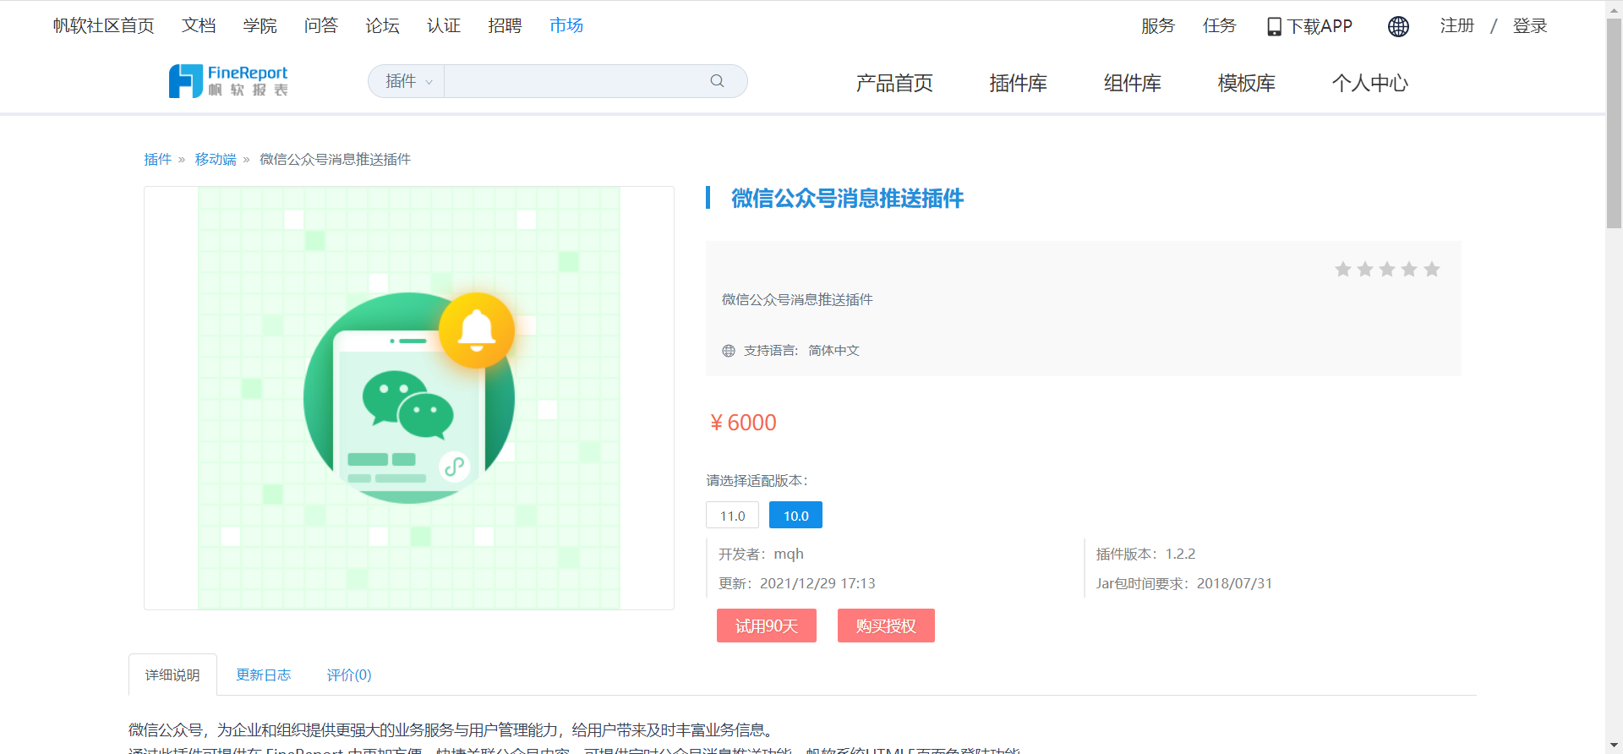Viewport: 1623px width, 754px height.
Task: Go to 学院 in the top navigation
Action: tap(260, 26)
